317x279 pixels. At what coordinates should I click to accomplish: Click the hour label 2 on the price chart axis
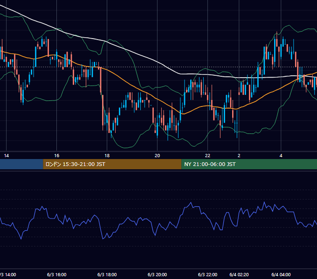click(239, 156)
